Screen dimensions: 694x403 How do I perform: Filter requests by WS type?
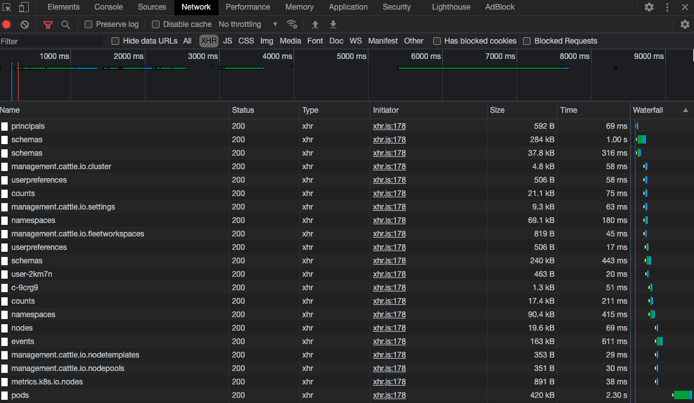[x=356, y=41]
